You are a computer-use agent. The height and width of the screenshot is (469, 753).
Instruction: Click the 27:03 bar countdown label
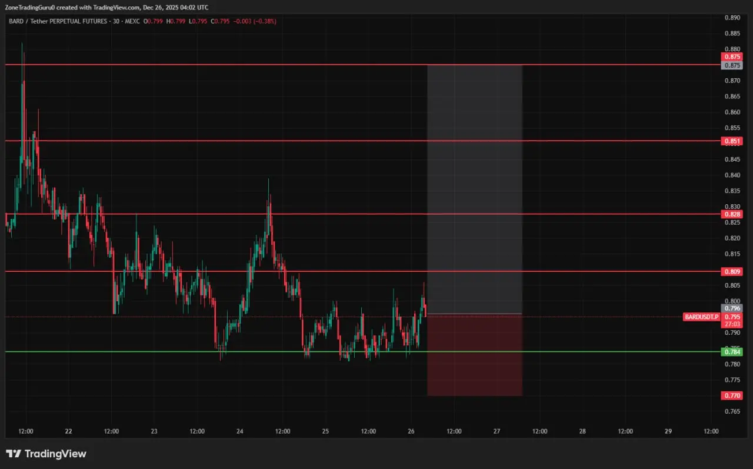pyautogui.click(x=732, y=324)
